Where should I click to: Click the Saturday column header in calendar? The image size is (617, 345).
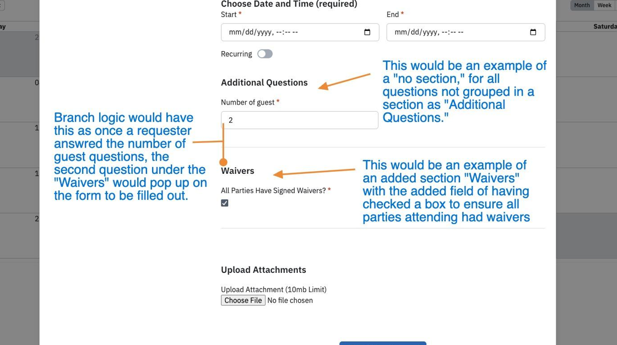click(605, 26)
